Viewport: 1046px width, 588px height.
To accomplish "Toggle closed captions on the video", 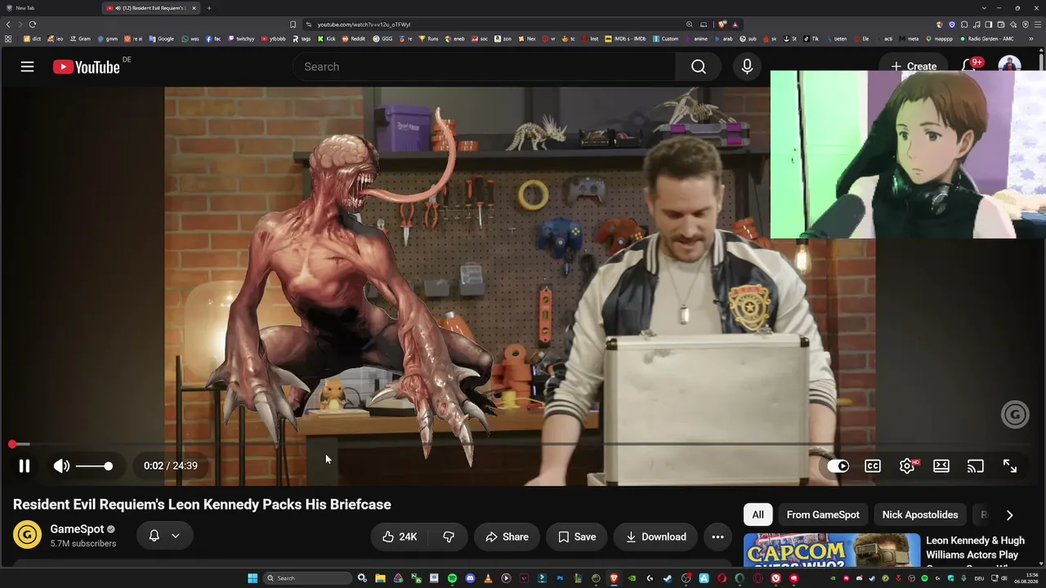I will (873, 465).
